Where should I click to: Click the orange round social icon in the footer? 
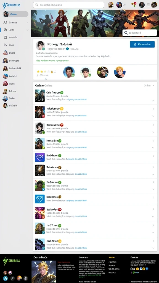[19, 278]
